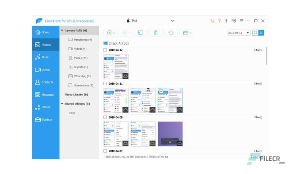Screen dimensions: 301x174
Task: Switch to the Music section
Action: [45, 57]
